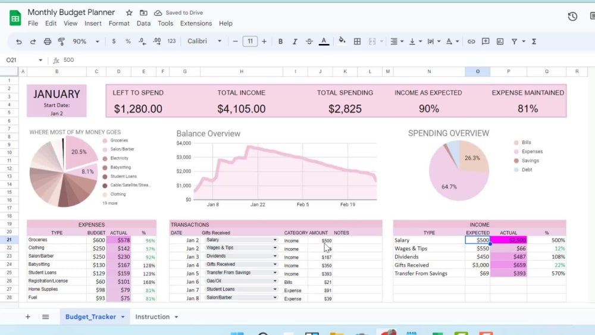
Task: Select column O header
Action: coord(477,71)
